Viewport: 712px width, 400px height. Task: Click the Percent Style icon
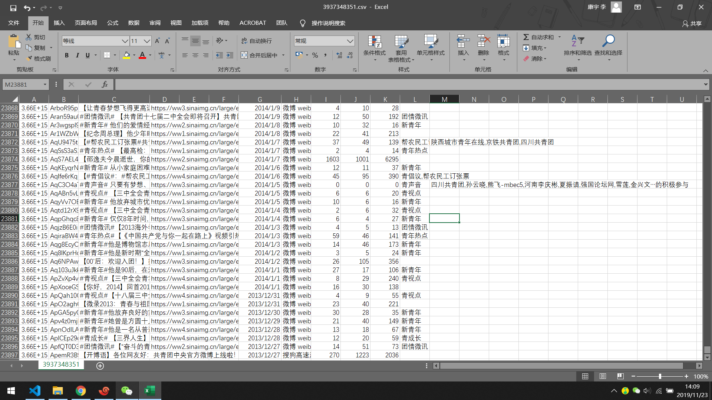click(315, 55)
